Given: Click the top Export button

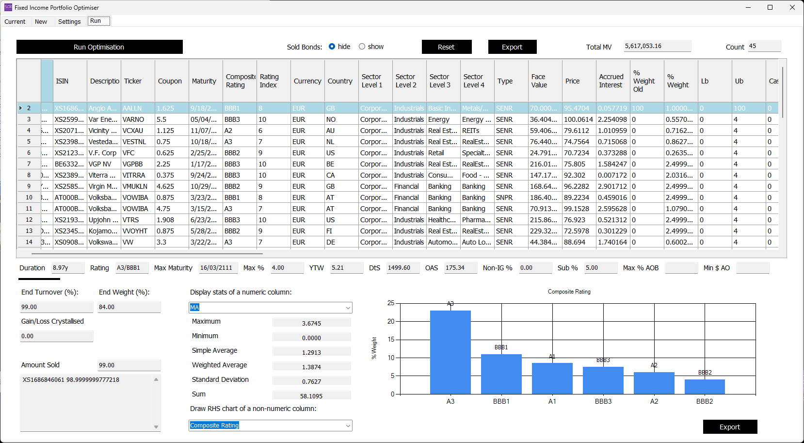Looking at the screenshot, I should pos(512,47).
